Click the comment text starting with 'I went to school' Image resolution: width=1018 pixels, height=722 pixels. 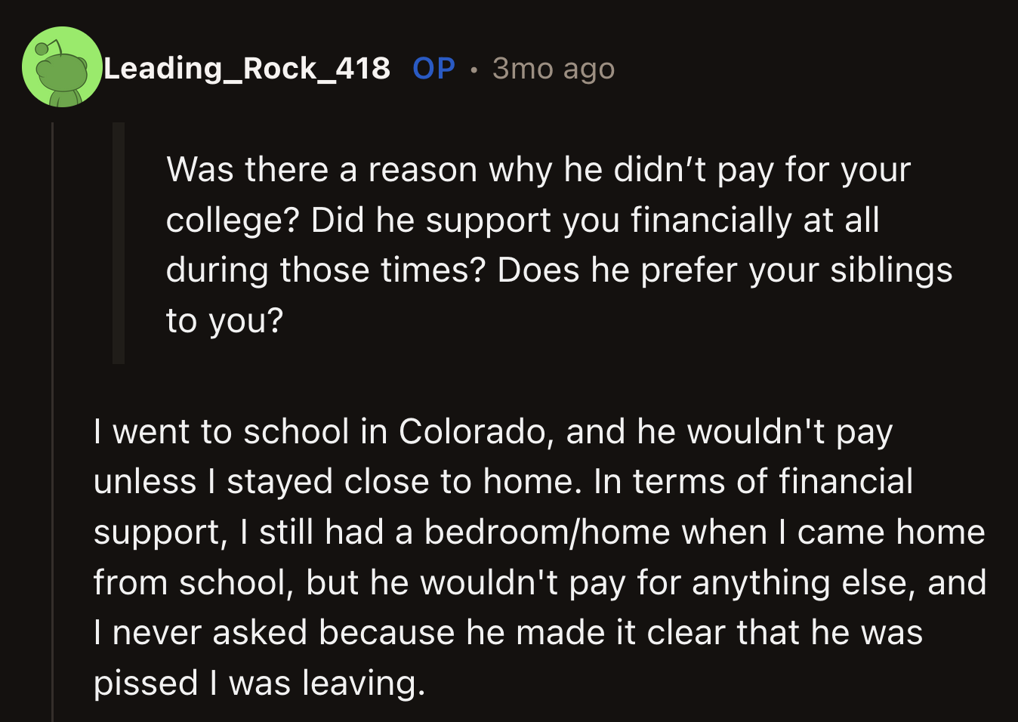coord(491,557)
